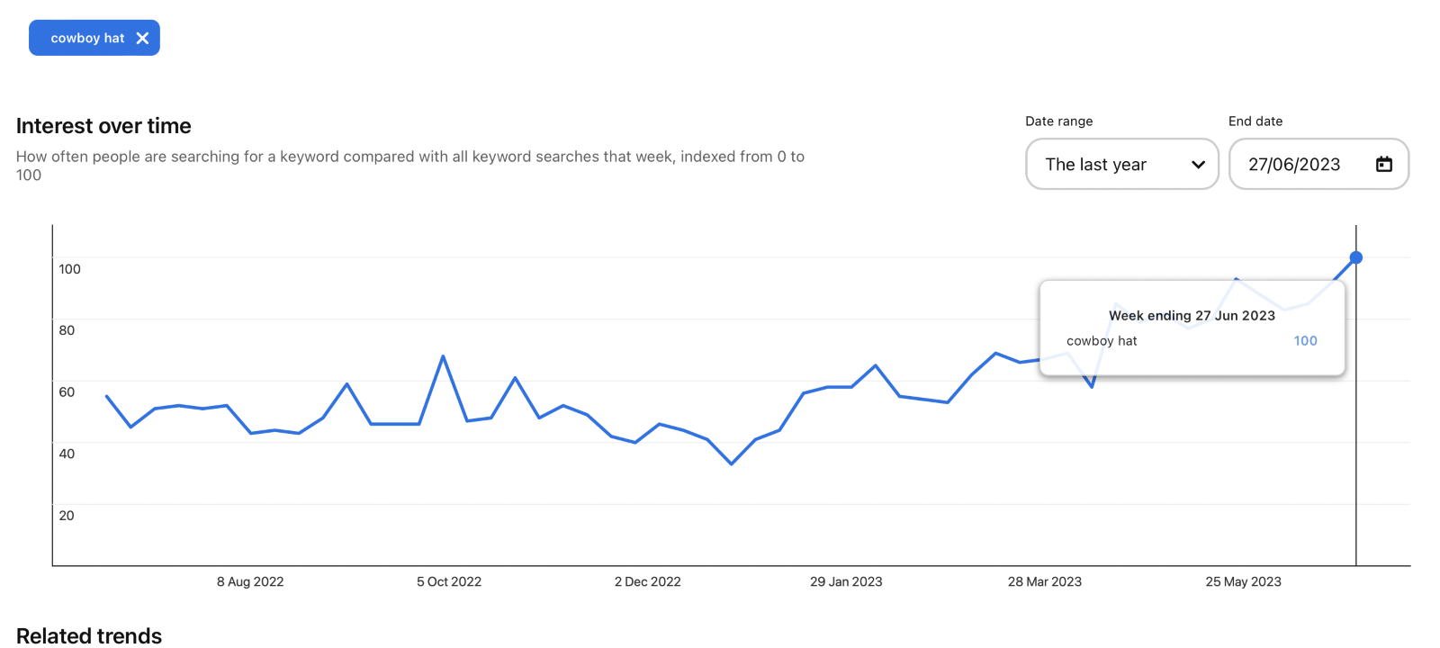Select the cowboy hat keyword tag
The width and height of the screenshot is (1440, 648).
click(x=87, y=38)
